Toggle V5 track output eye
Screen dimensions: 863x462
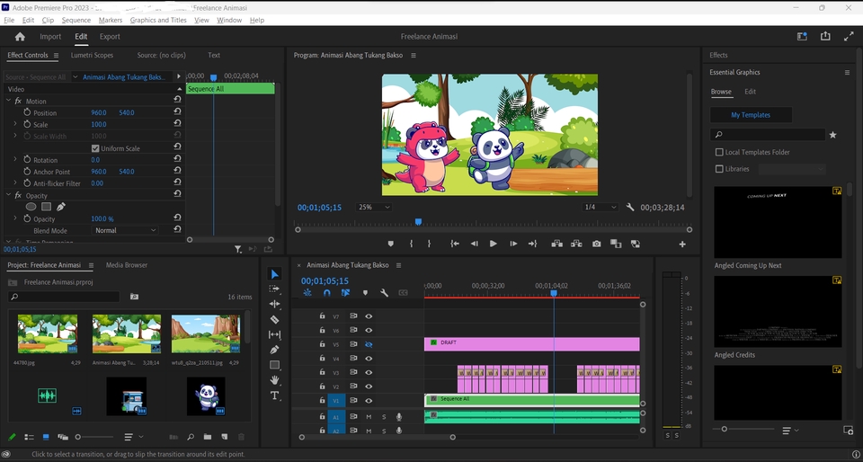pos(369,345)
